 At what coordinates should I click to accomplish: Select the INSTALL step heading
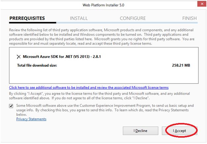(x=79, y=18)
